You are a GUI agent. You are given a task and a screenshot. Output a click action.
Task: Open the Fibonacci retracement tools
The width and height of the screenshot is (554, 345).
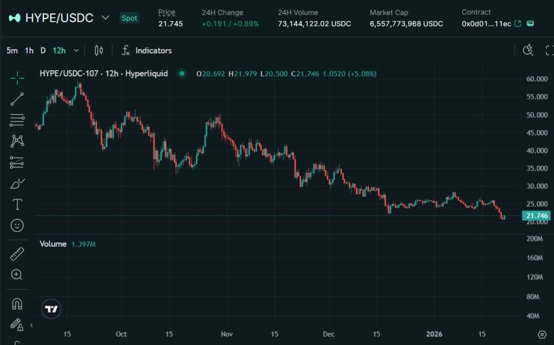(x=17, y=120)
